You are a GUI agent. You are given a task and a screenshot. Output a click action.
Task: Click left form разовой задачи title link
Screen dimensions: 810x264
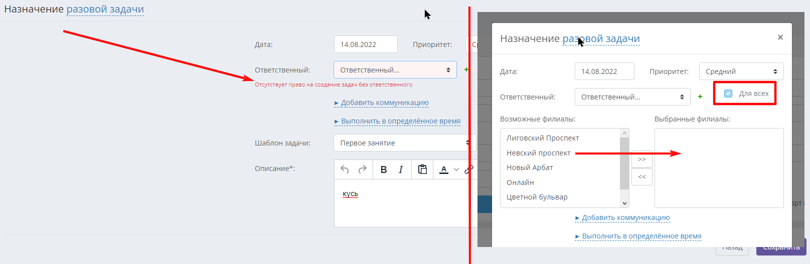pos(105,9)
